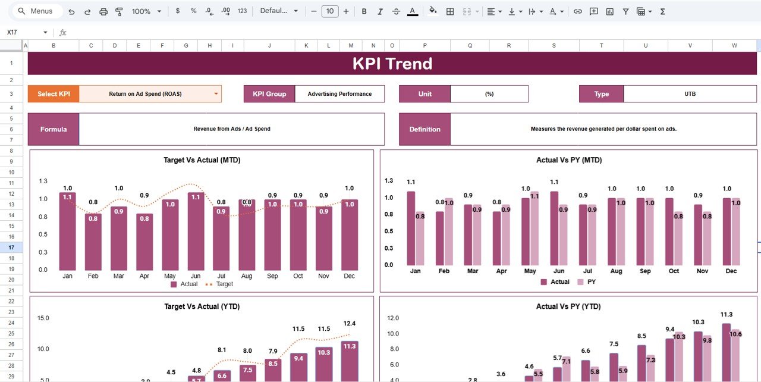Open the text color picker
761x382 pixels.
click(413, 11)
